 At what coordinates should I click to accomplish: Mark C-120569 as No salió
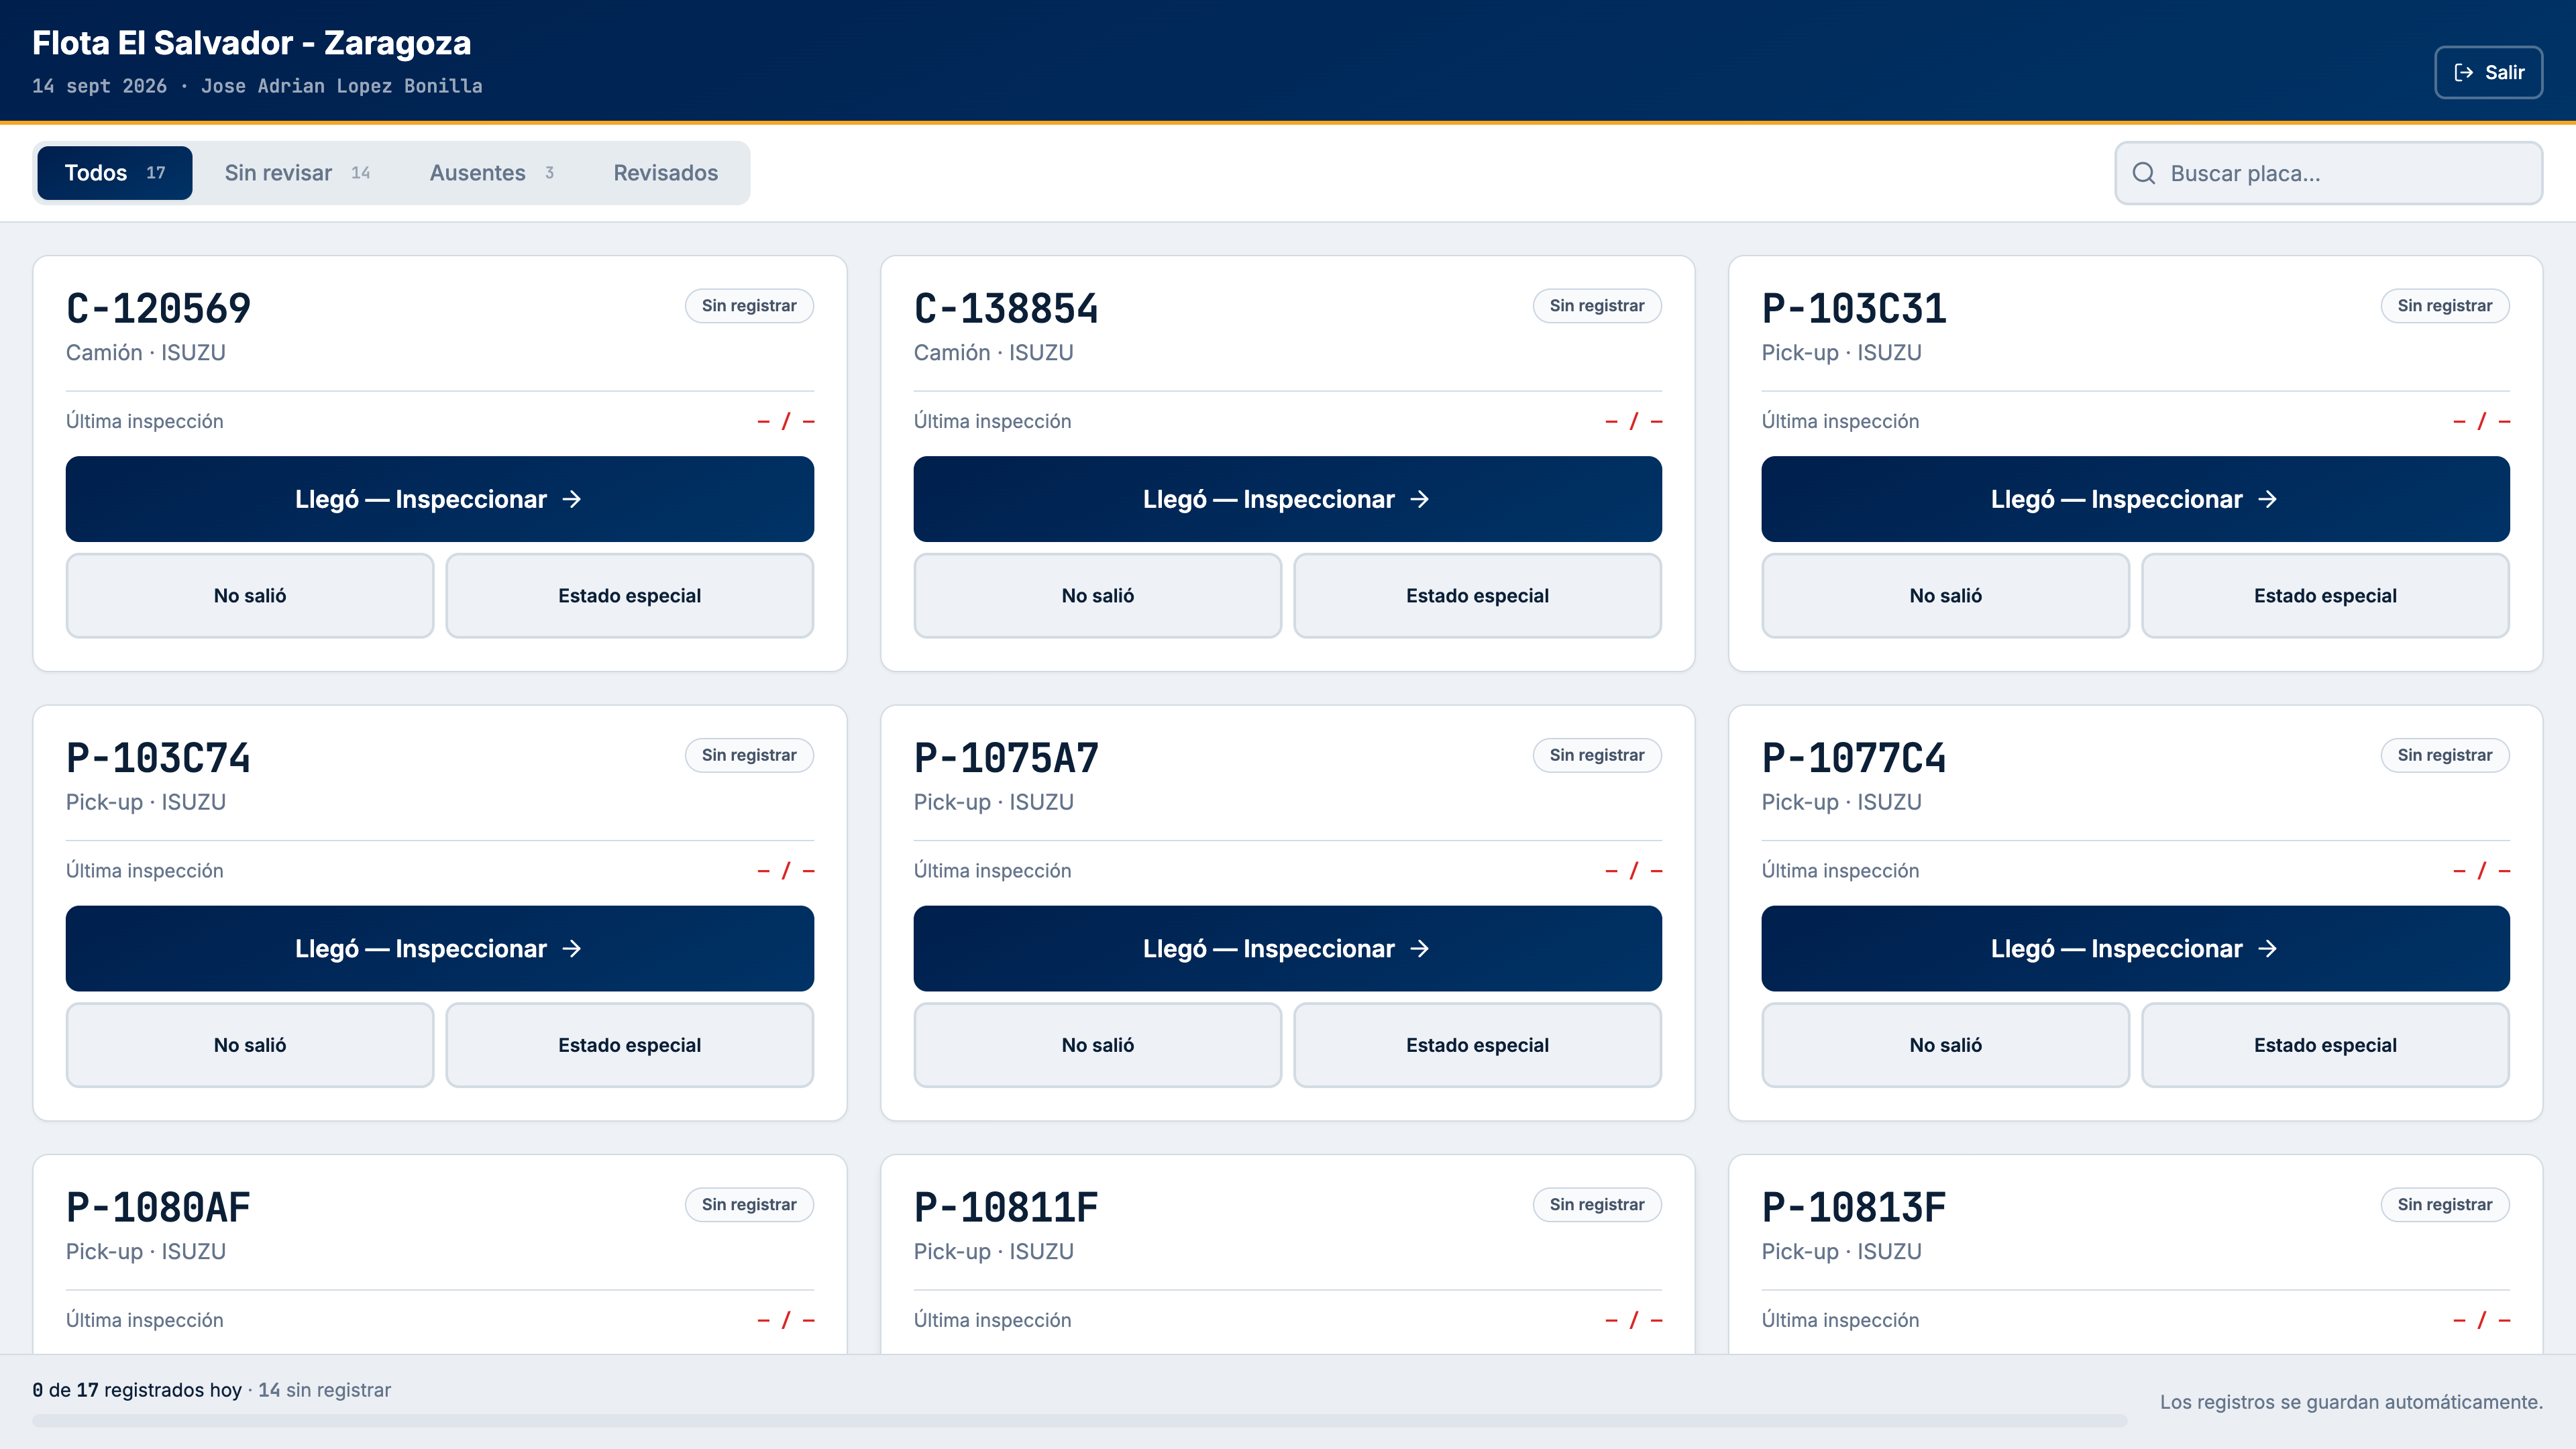(x=250, y=595)
